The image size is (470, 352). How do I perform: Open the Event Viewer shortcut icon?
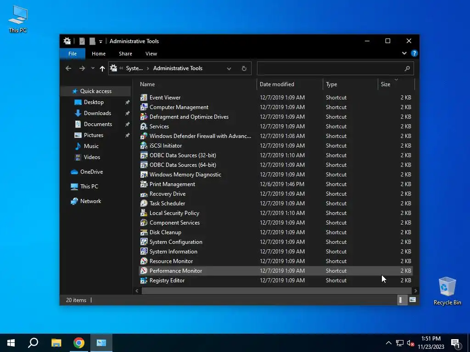(x=144, y=98)
